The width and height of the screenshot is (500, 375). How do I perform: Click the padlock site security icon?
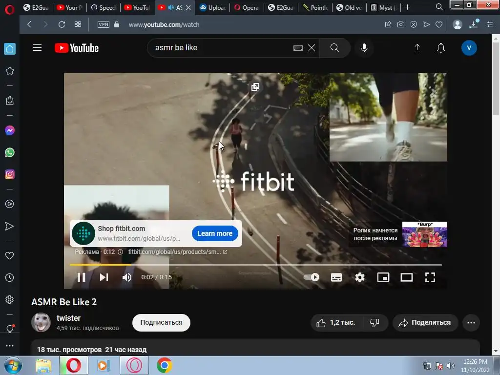(x=117, y=24)
